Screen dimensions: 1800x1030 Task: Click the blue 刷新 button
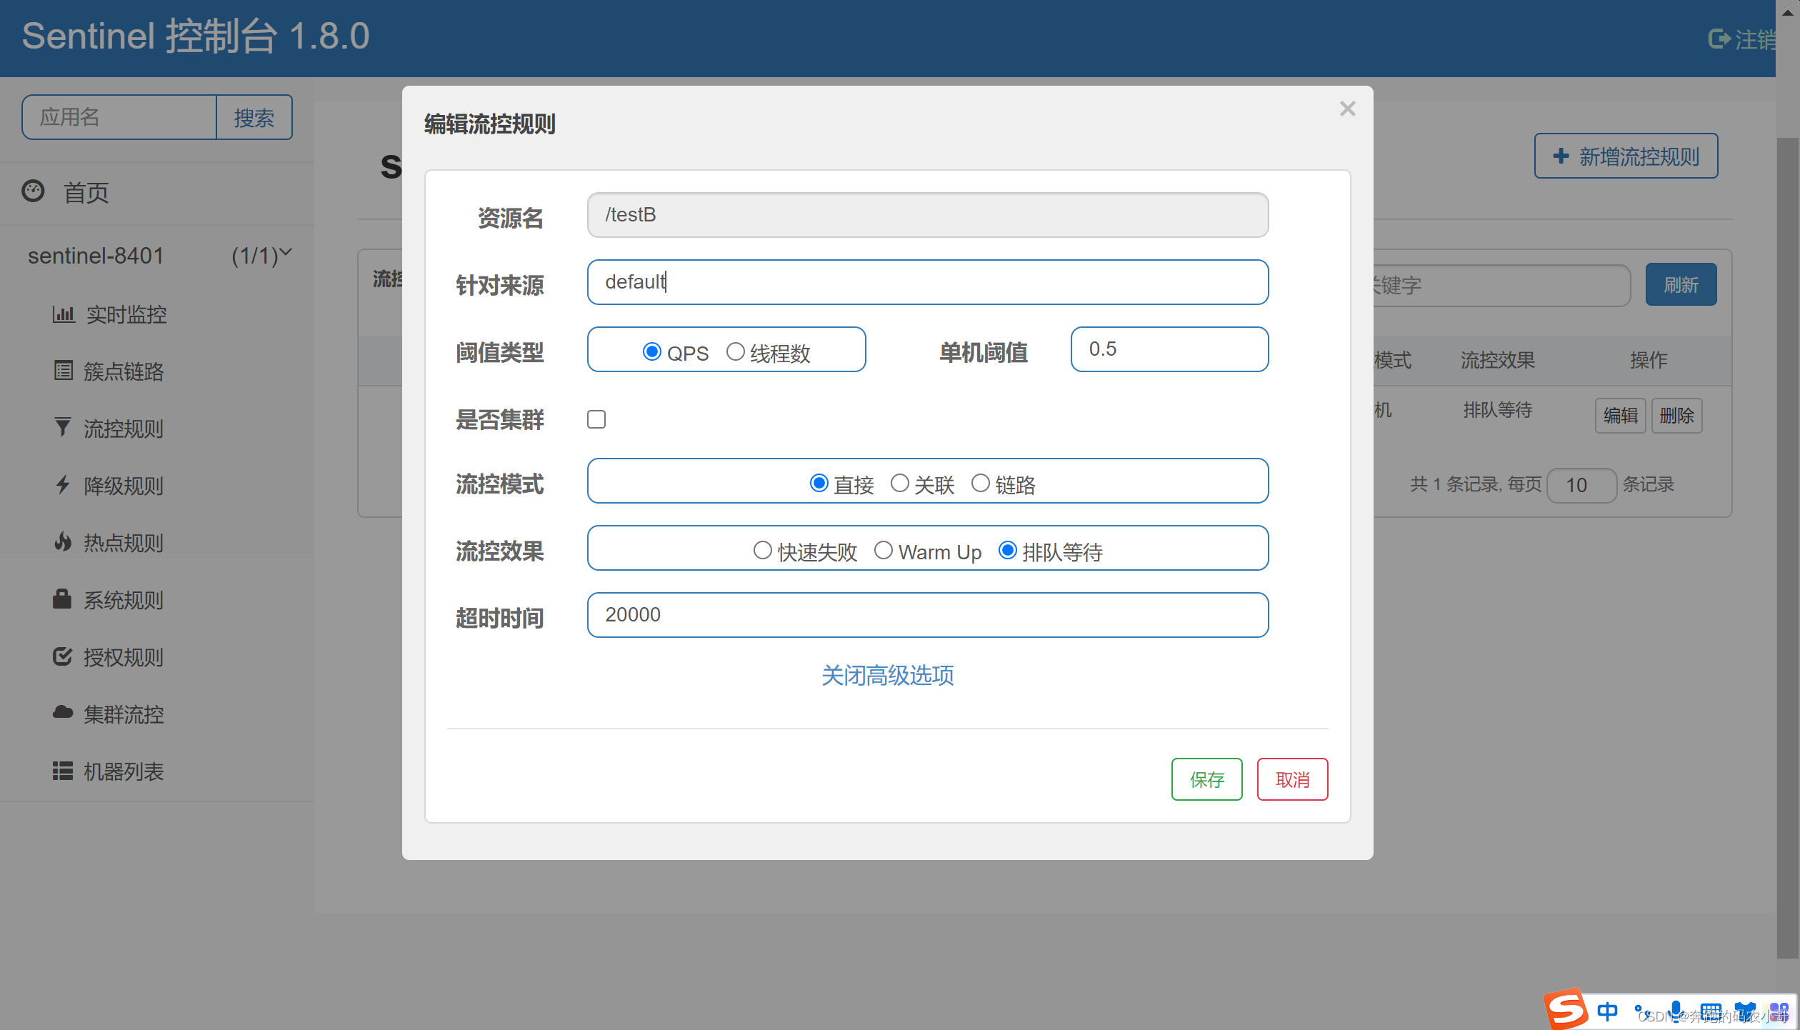pos(1681,285)
